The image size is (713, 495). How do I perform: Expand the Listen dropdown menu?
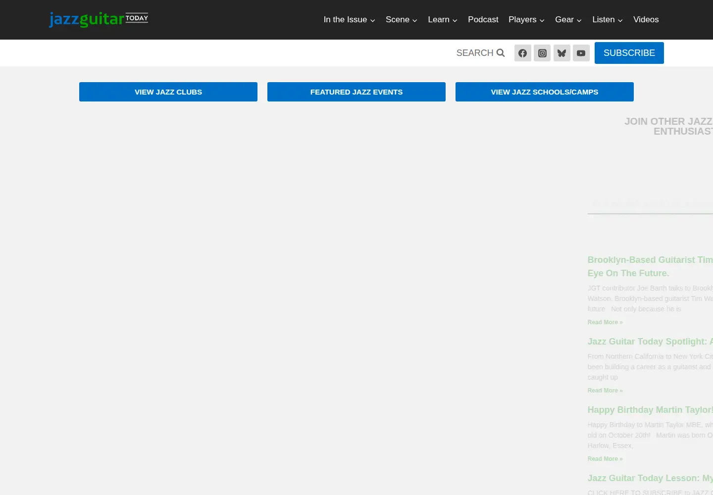(608, 20)
